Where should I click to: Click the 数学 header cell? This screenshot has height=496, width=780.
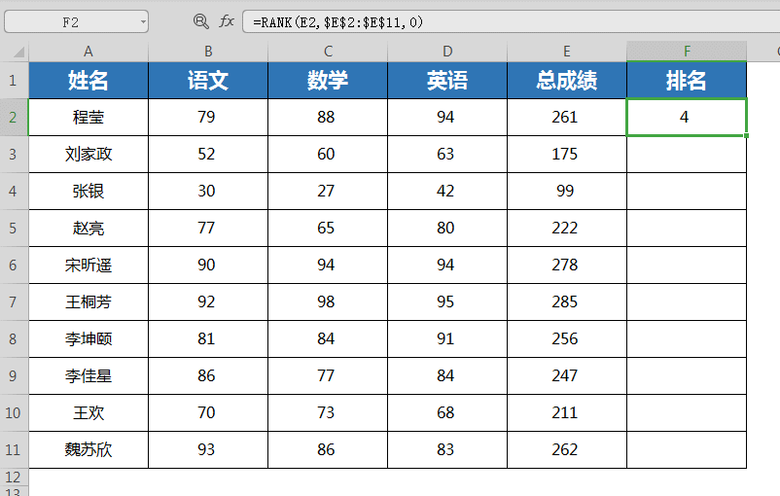tap(328, 80)
